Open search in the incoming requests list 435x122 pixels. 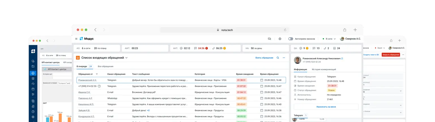click(278, 58)
